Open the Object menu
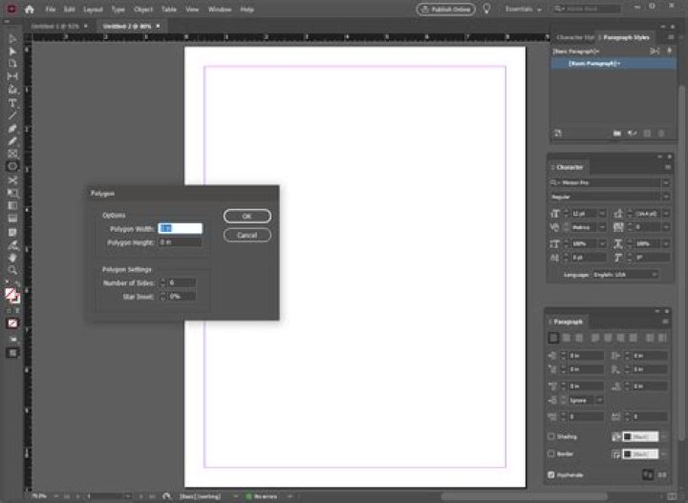The image size is (688, 503). tap(143, 10)
